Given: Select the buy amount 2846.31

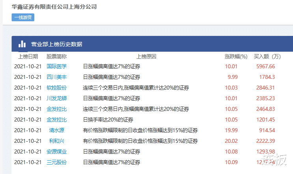Looking at the screenshot, I should point(265,88).
